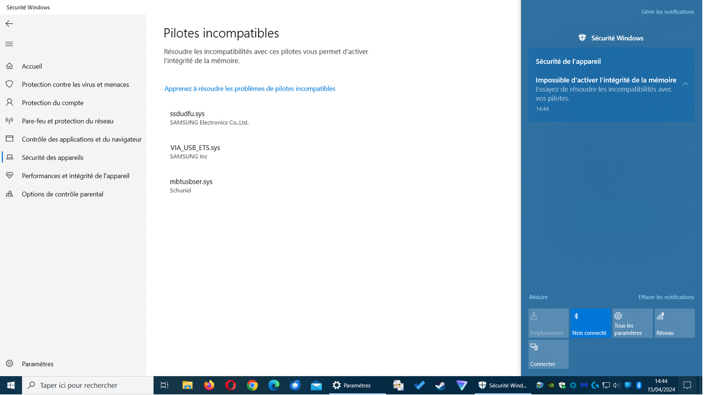Go back using the back arrow
Viewport: 707px width, 395px height.
9,24
